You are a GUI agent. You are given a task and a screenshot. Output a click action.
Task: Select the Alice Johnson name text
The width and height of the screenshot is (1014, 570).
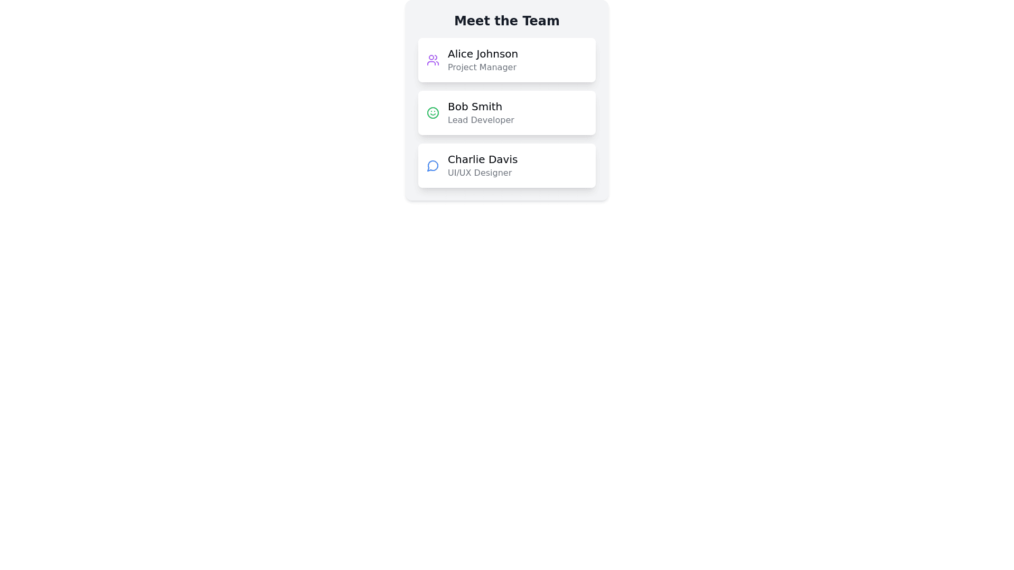pos(483,54)
